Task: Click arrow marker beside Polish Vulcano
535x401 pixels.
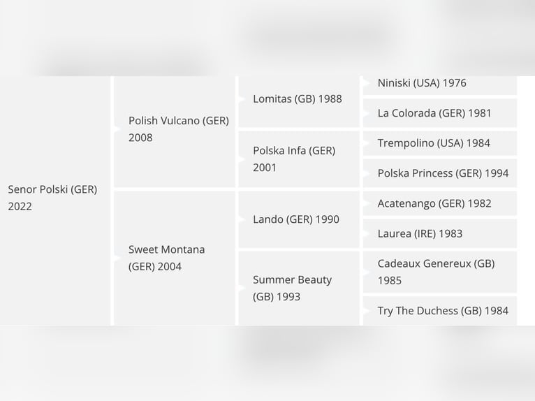Action: pos(117,129)
